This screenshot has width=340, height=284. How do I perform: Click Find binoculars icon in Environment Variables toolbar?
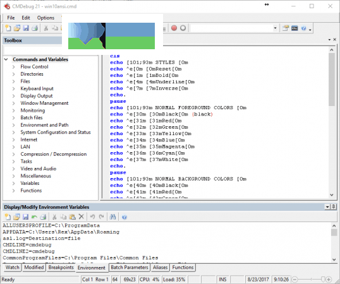point(112,216)
